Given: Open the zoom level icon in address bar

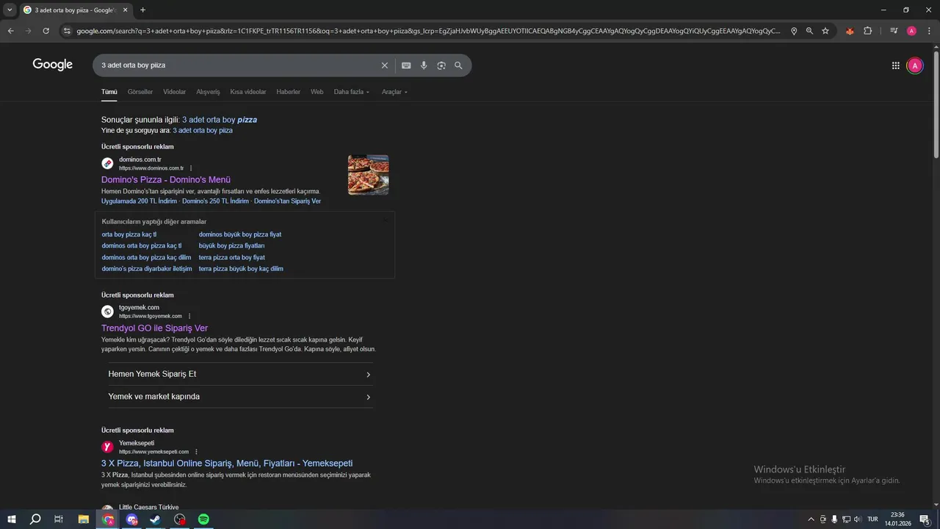Looking at the screenshot, I should (809, 31).
